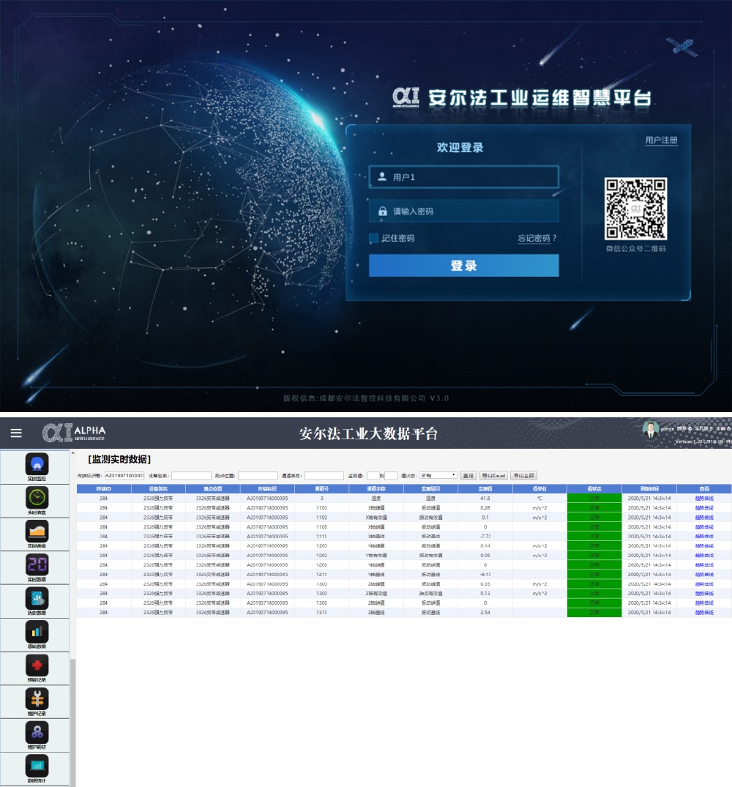Click the 查看 column header
This screenshot has height=787, width=732.
704,488
